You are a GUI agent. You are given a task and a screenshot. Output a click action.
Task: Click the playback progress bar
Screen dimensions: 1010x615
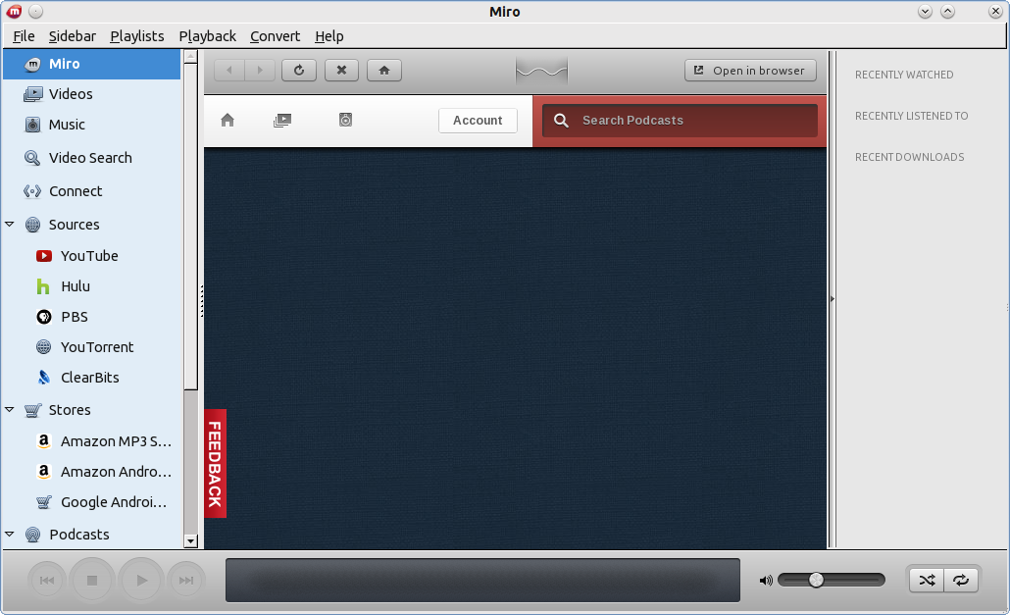(x=482, y=581)
